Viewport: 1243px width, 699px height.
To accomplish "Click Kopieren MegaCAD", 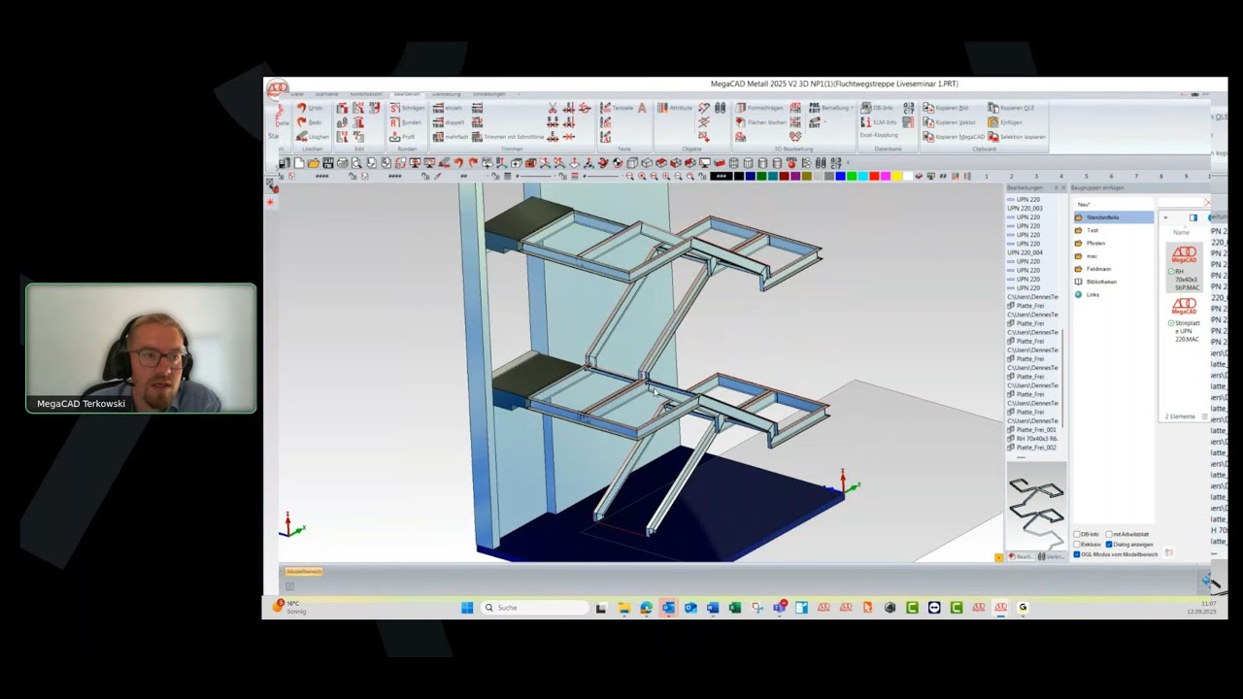I will pyautogui.click(x=954, y=137).
